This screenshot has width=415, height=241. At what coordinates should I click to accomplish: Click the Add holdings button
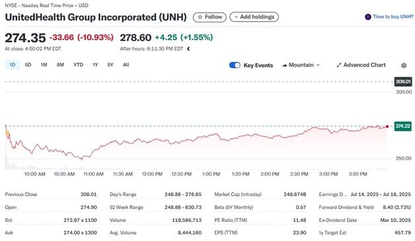pos(254,17)
